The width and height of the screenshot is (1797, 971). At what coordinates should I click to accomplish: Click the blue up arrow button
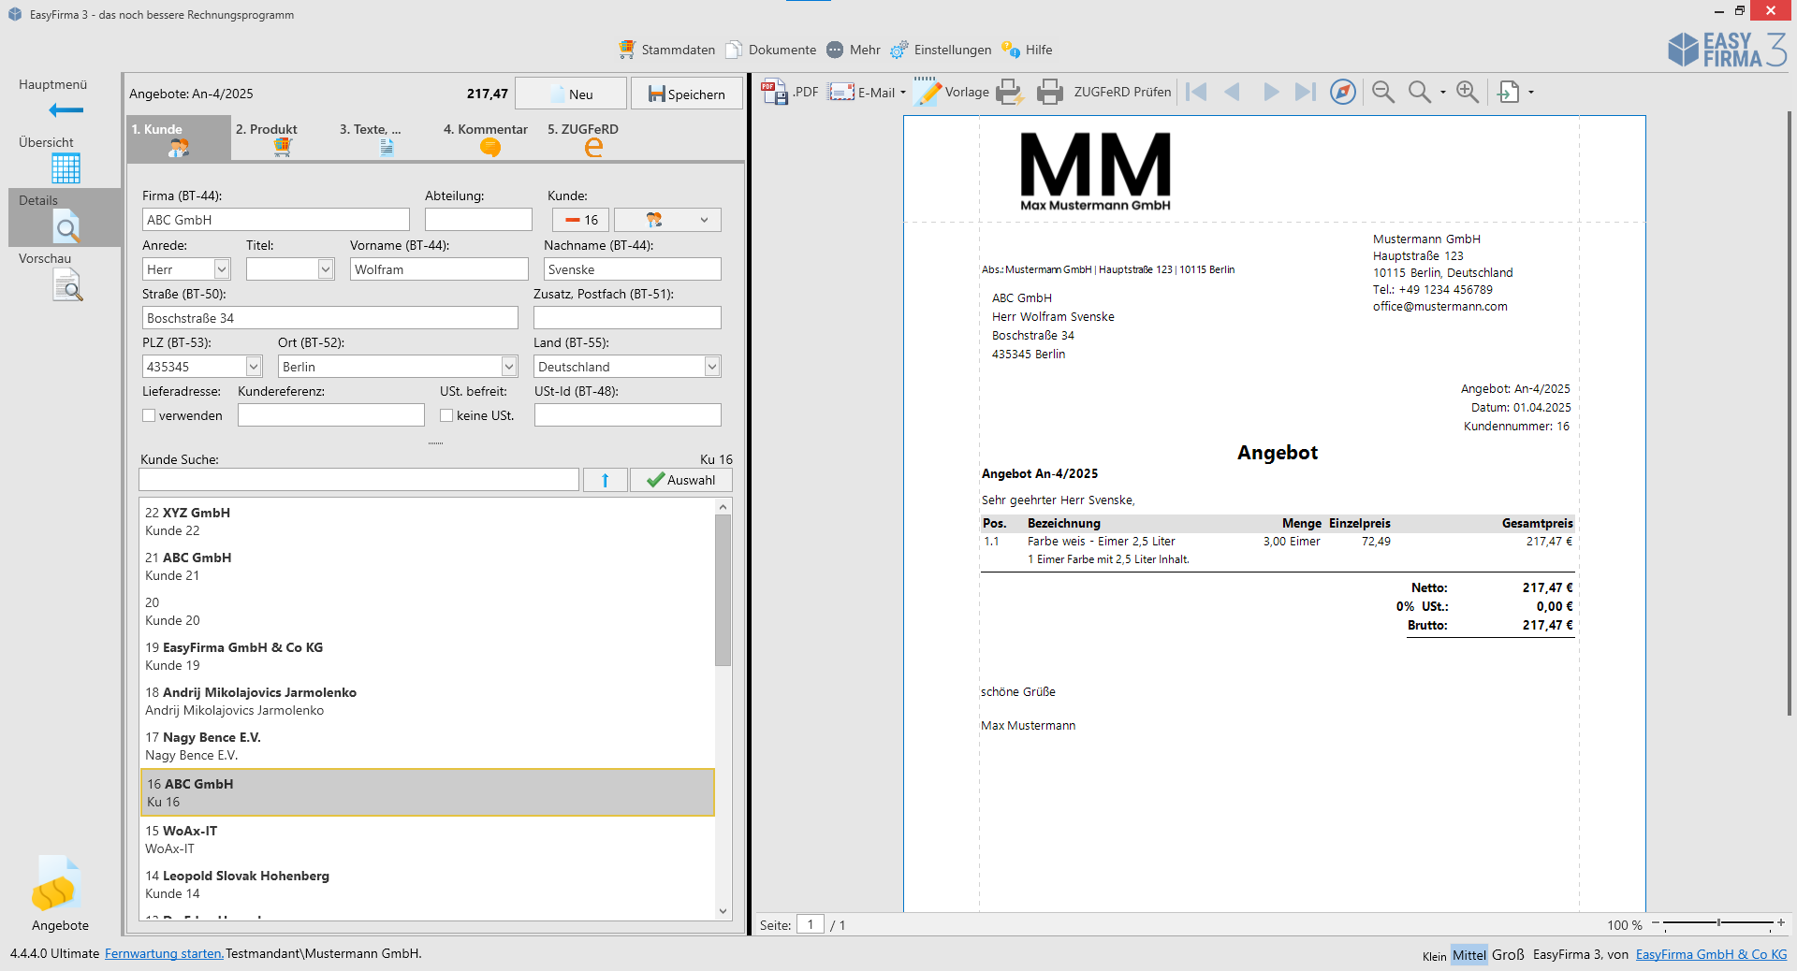[606, 480]
